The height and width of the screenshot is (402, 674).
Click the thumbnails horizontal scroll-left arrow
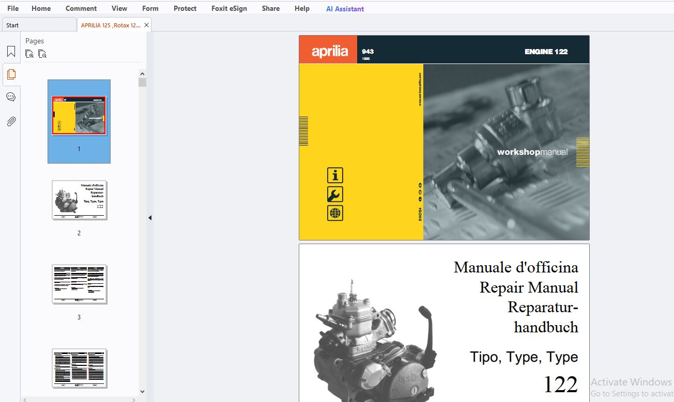coord(25,399)
